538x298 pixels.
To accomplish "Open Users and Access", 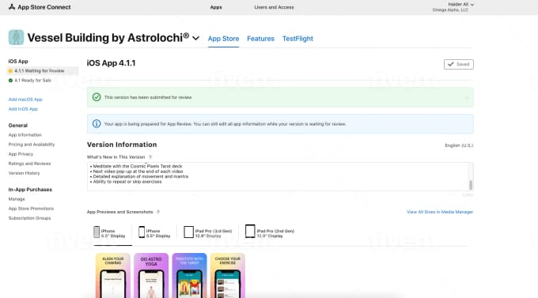I will 274,7.
